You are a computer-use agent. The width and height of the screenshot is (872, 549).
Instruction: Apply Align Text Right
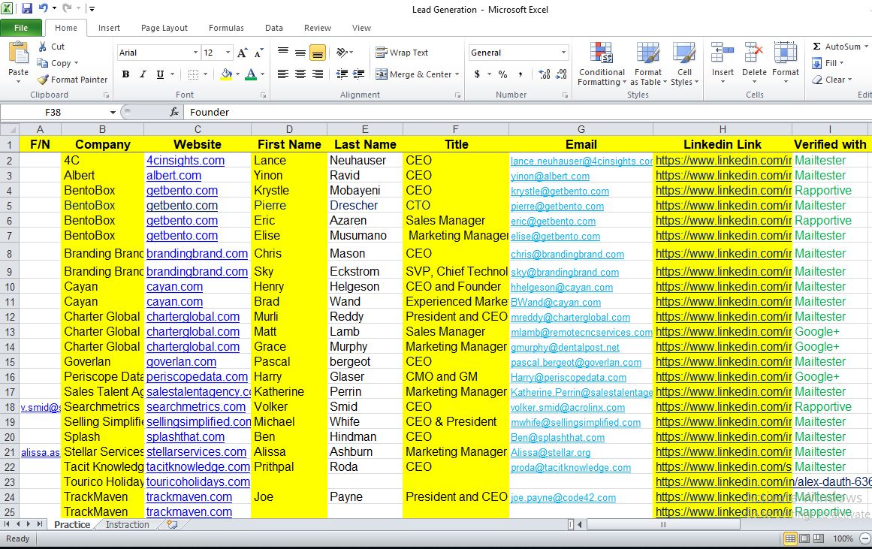tap(318, 74)
